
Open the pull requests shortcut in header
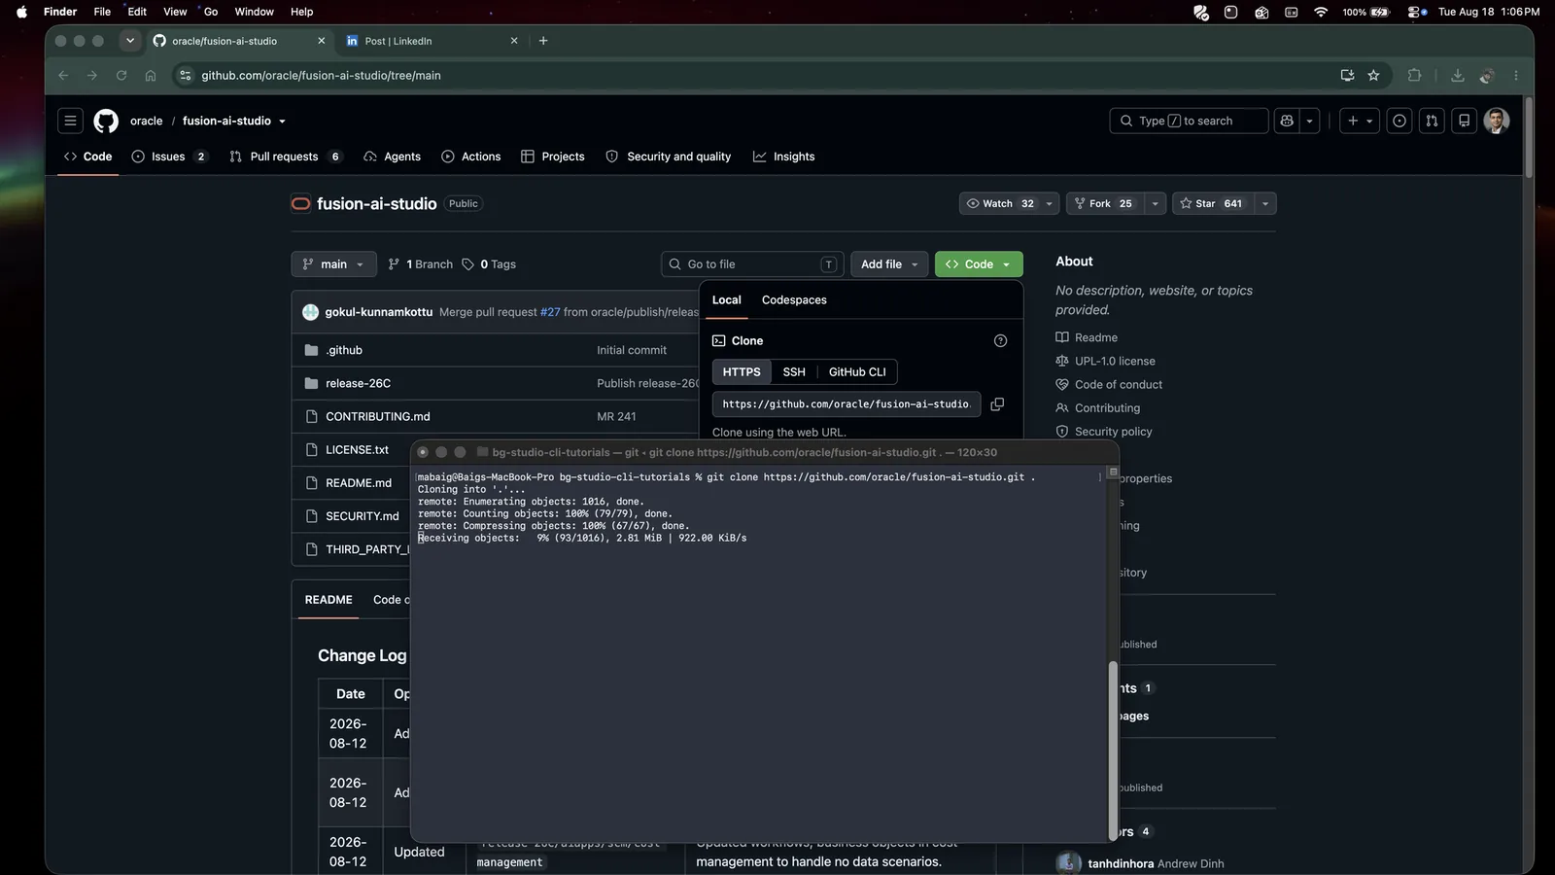pos(1432,121)
